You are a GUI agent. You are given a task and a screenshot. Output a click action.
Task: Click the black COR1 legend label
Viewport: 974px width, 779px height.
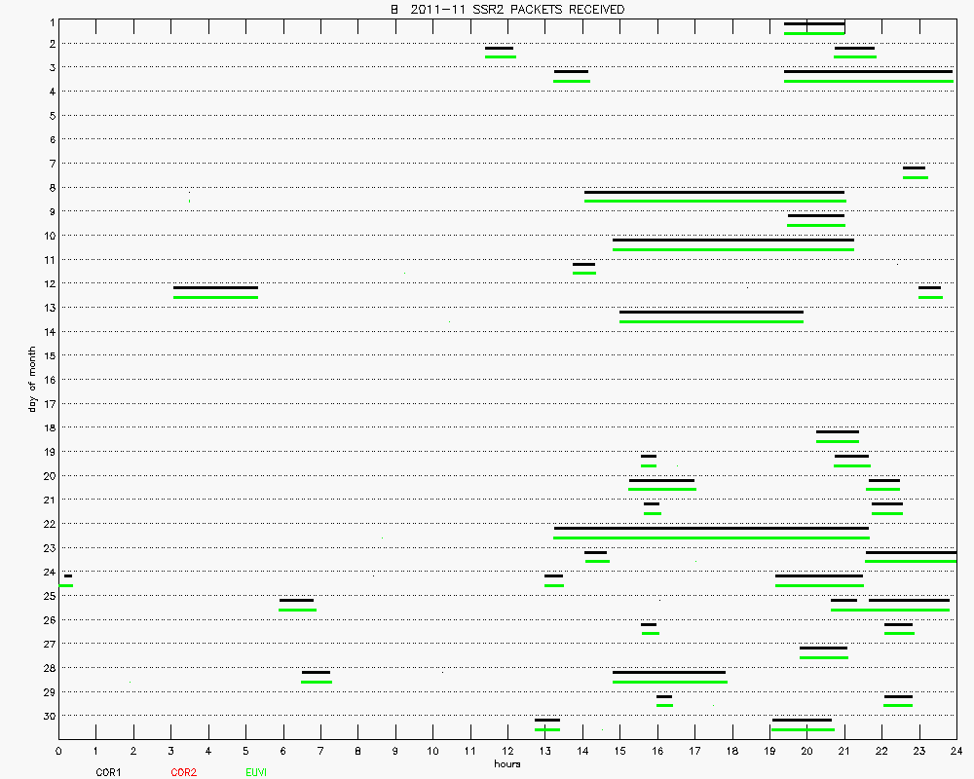pyautogui.click(x=108, y=772)
